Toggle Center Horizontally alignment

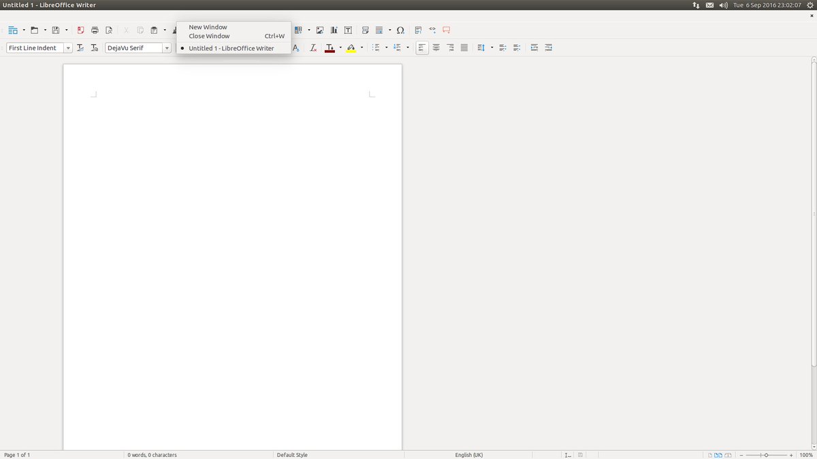pos(436,48)
